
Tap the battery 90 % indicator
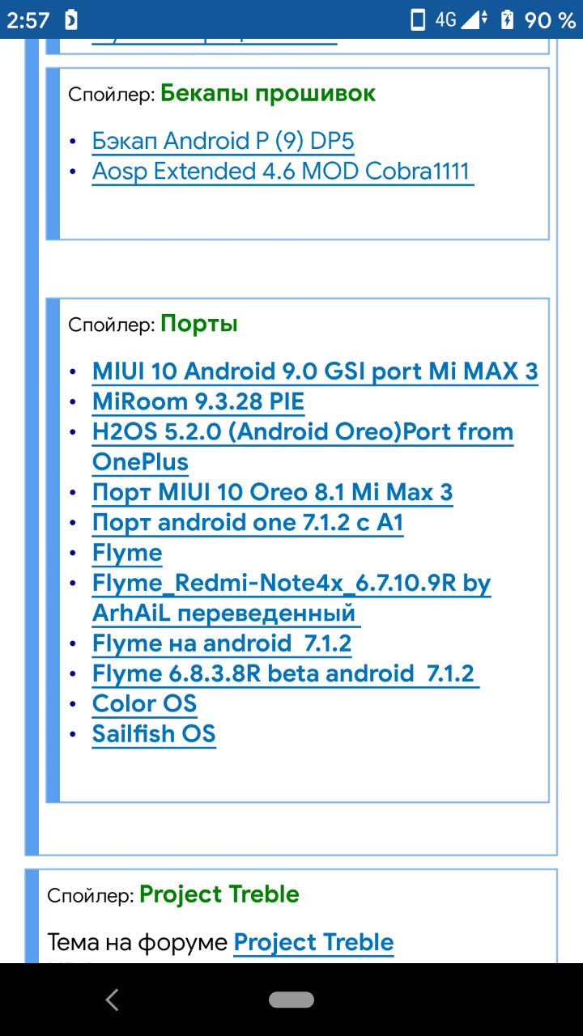click(x=538, y=19)
